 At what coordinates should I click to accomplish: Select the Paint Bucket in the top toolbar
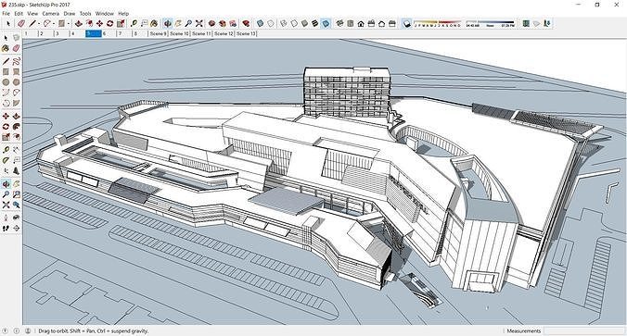coord(154,23)
